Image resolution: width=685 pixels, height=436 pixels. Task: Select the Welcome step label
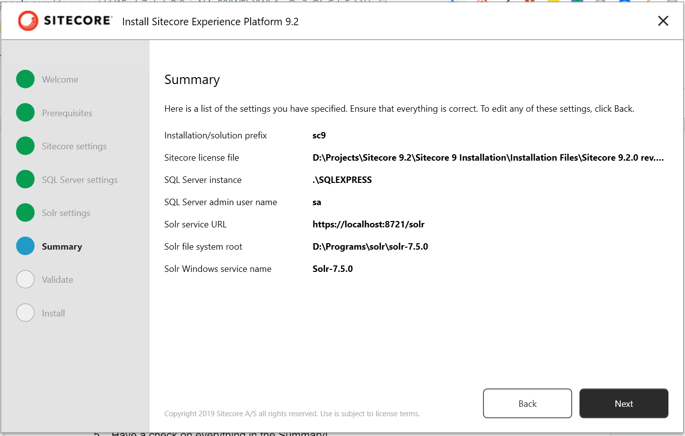[x=60, y=80]
